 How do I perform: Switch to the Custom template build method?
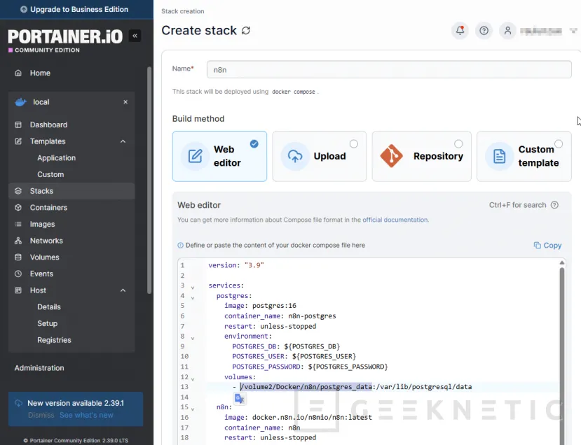pyautogui.click(x=524, y=156)
